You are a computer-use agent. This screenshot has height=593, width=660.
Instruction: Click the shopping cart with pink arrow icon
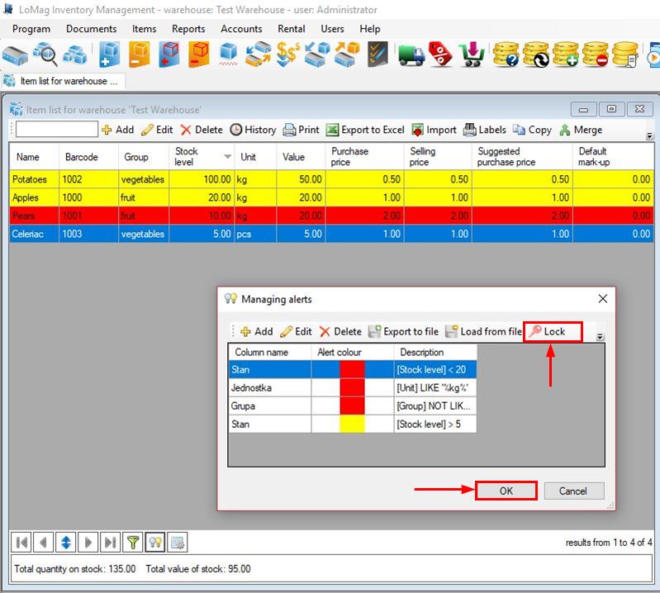coord(472,55)
